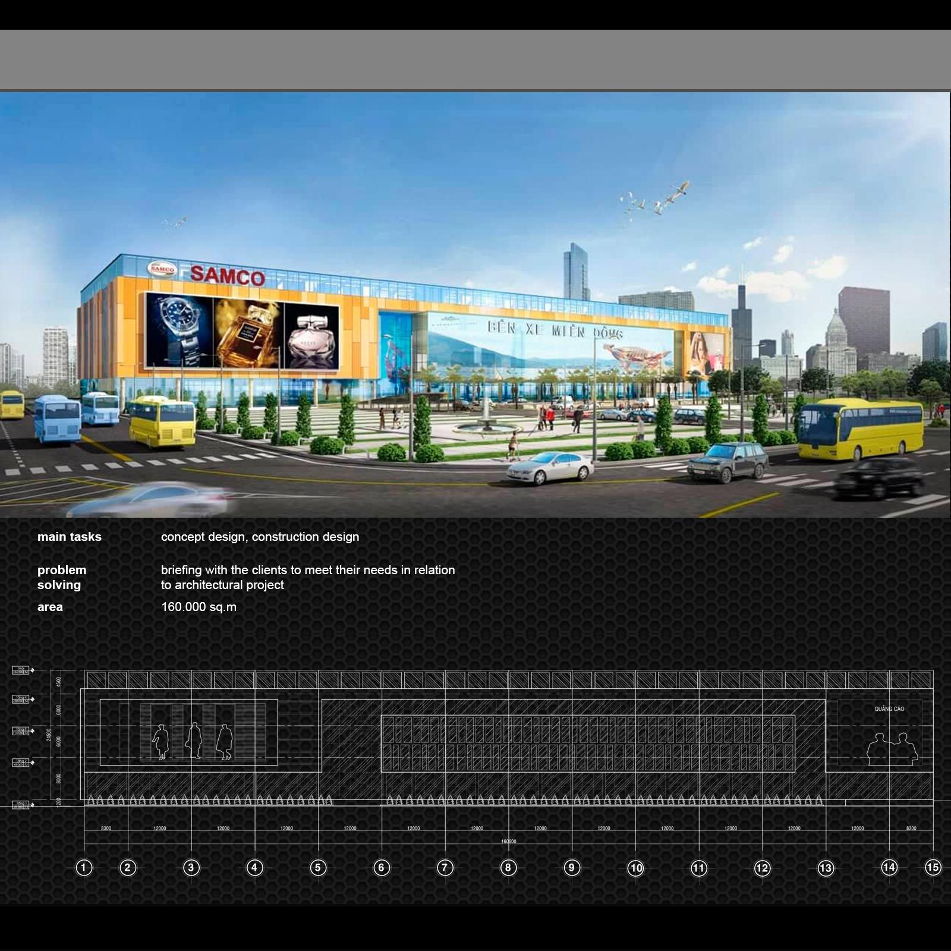Select grid axis bubble 10
This screenshot has width=951, height=951.
pos(635,868)
